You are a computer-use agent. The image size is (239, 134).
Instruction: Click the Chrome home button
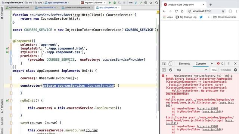click(x=182, y=11)
